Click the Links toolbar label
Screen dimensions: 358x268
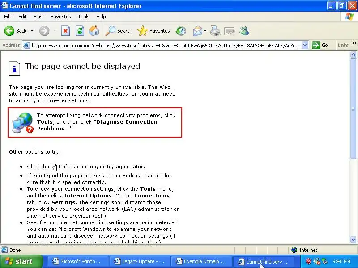pos(343,45)
